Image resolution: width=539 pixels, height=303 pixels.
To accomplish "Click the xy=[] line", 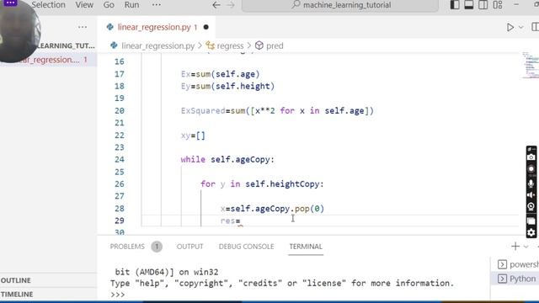I will pos(193,136).
